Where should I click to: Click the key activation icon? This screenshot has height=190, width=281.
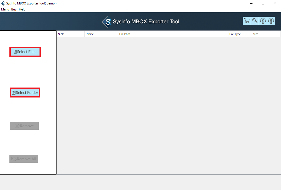255,21
